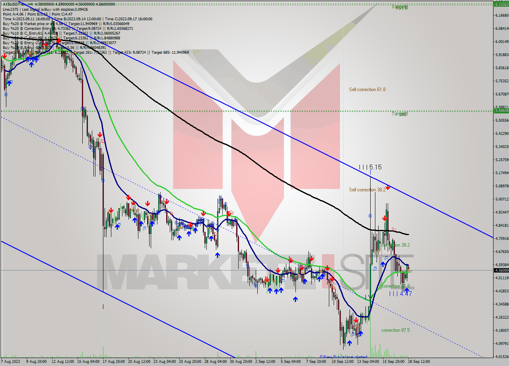Click 'Target 685: 11.940969' in header text
The width and height of the screenshot is (509, 366).
coord(169,52)
